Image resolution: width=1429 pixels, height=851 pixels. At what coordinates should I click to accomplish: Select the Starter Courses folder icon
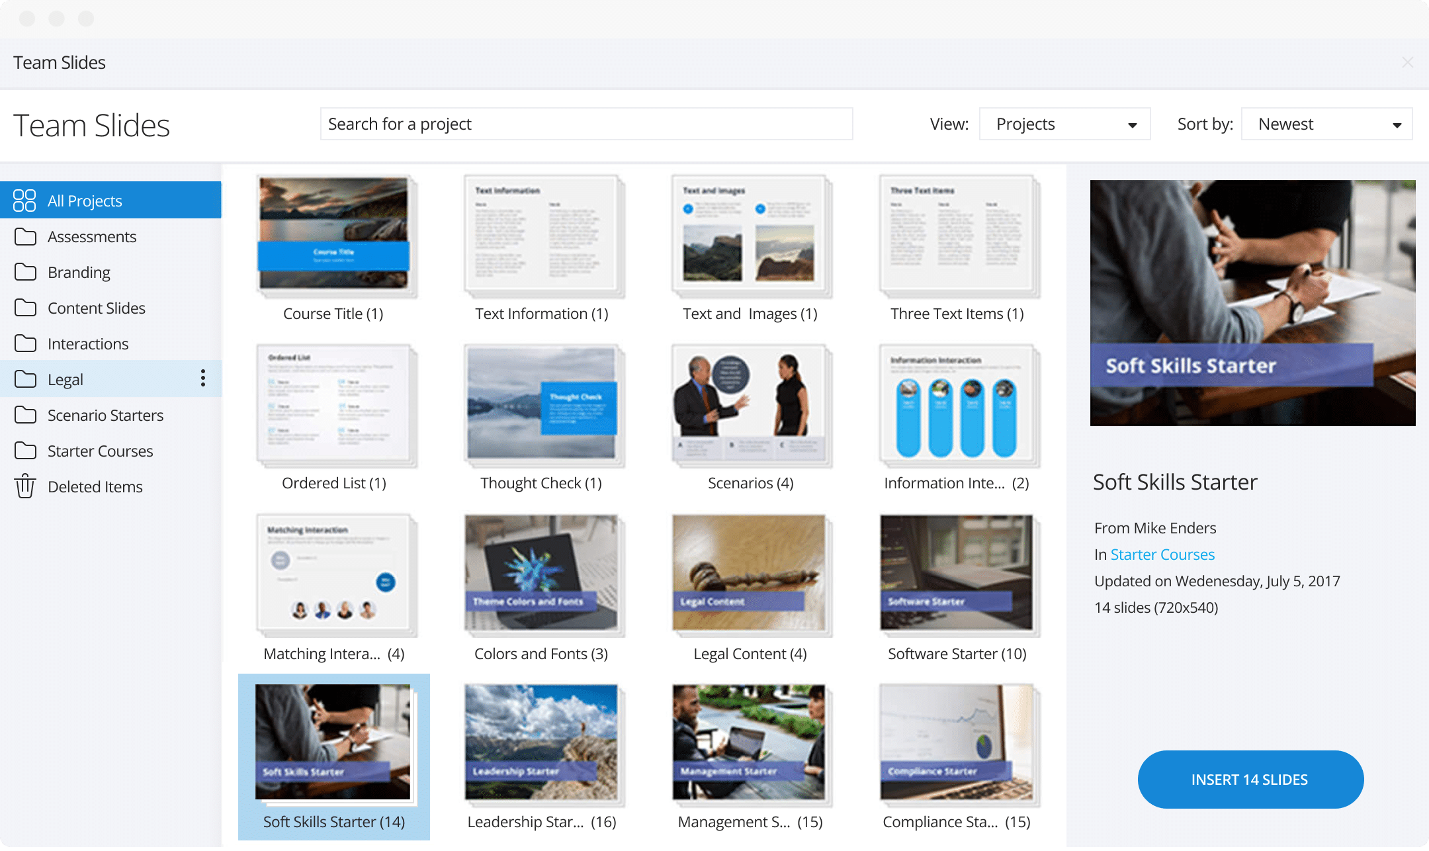pyautogui.click(x=25, y=451)
